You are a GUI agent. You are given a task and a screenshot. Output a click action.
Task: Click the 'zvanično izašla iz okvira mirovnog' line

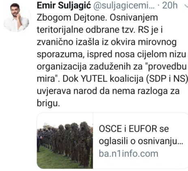tap(107, 42)
